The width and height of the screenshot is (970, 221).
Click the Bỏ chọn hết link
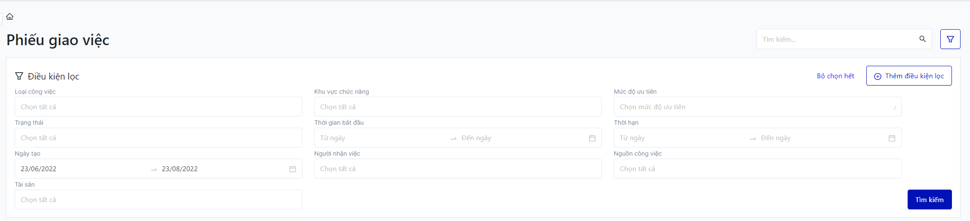835,76
